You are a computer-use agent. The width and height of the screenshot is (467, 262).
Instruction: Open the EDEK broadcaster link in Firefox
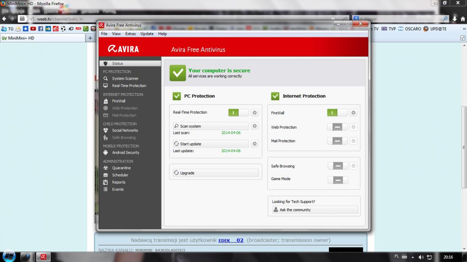[x=231, y=240]
